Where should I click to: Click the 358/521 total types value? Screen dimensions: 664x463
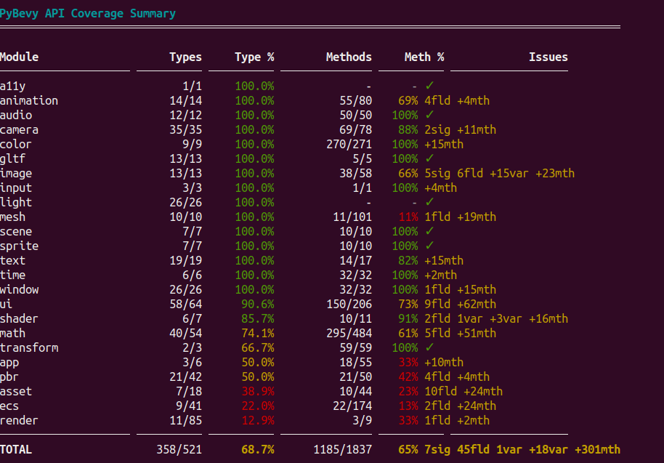[x=179, y=450]
